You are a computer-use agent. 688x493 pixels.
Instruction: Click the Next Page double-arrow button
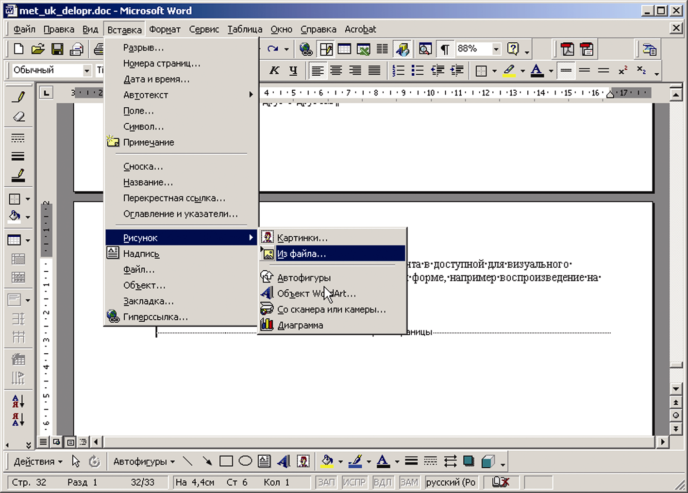(x=676, y=428)
